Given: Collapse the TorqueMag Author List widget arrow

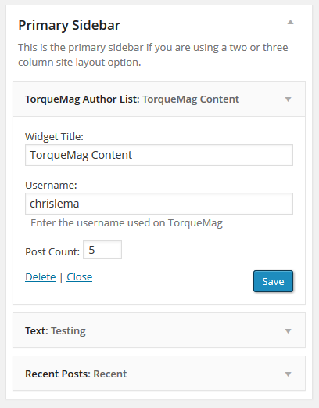Looking at the screenshot, I should pyautogui.click(x=288, y=99).
